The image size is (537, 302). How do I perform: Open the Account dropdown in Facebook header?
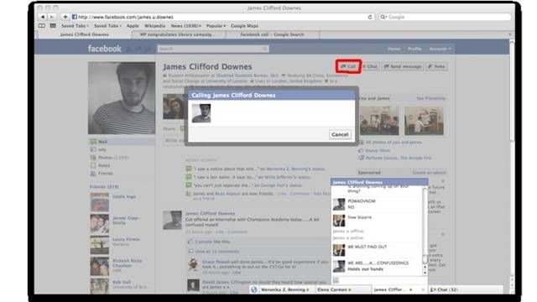tap(440, 49)
